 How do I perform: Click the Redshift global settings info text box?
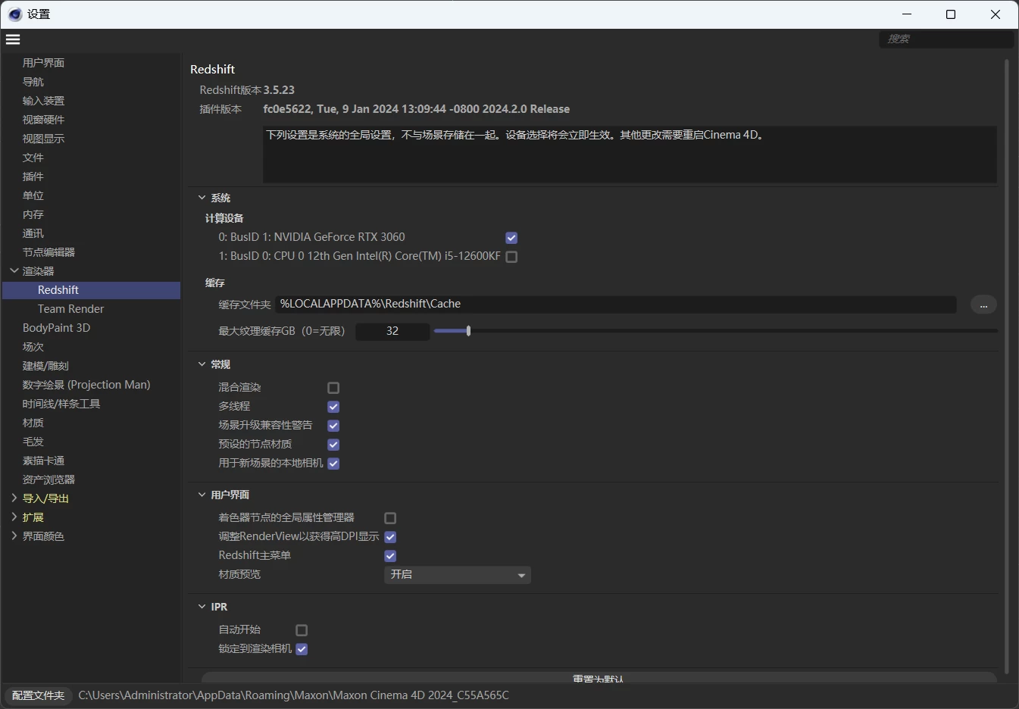pyautogui.click(x=630, y=154)
